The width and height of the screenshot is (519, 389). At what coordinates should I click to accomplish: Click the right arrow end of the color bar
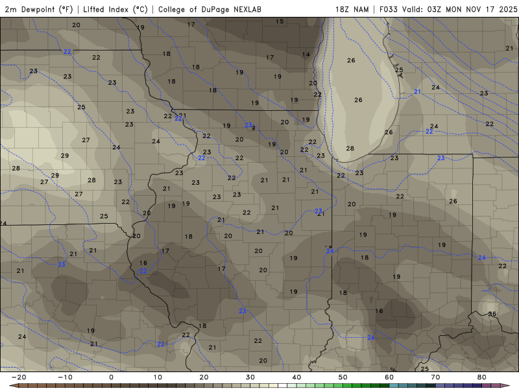tap(505, 386)
